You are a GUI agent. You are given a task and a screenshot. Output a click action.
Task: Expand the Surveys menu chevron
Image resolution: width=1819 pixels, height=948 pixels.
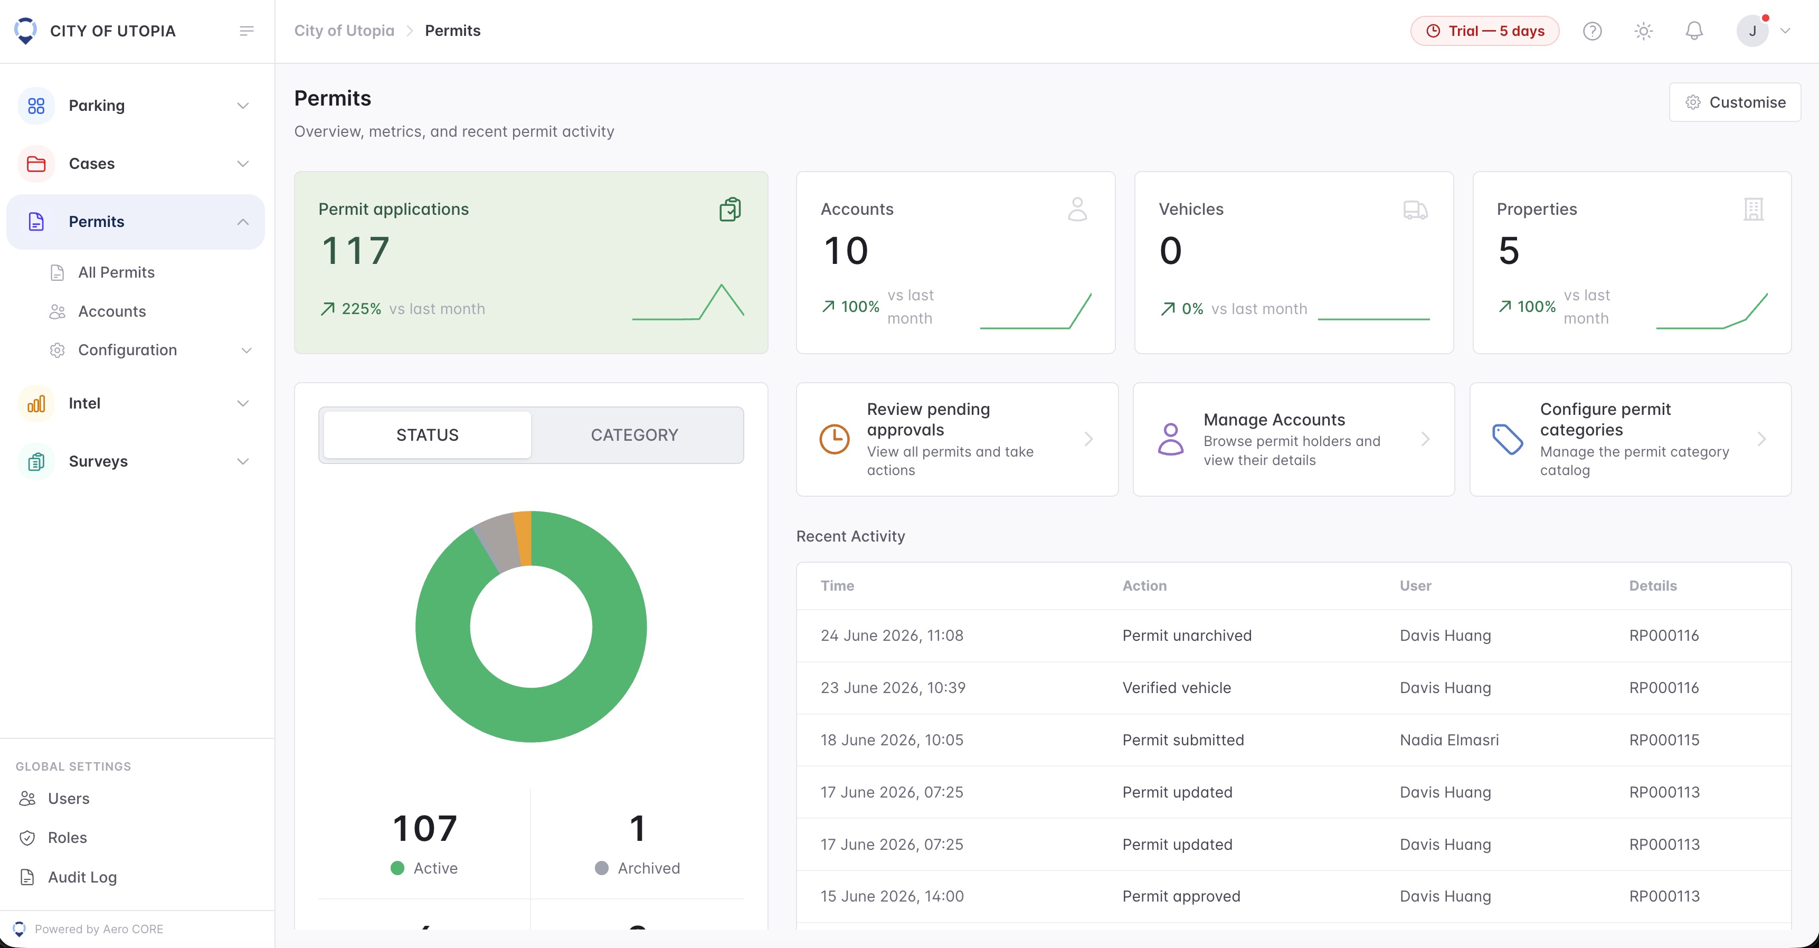pos(243,461)
